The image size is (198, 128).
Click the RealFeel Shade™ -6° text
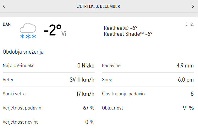point(128,34)
